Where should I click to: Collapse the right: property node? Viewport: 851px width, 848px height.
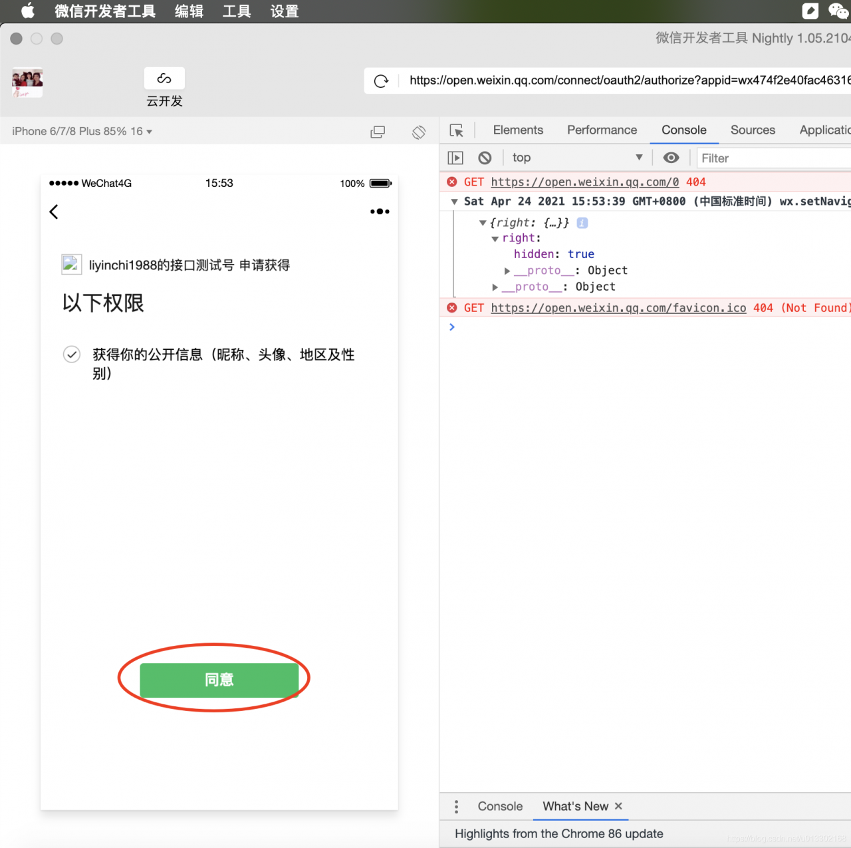(495, 239)
